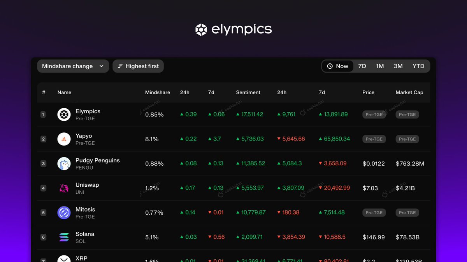Viewport: 467px width, 262px height.
Task: Click Solana 7d mindshare change 0.56
Action: point(219,237)
